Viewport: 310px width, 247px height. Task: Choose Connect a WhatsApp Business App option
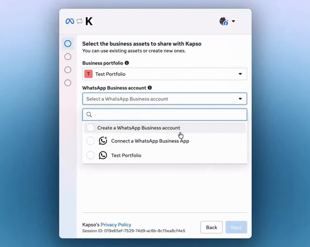pyautogui.click(x=165, y=141)
